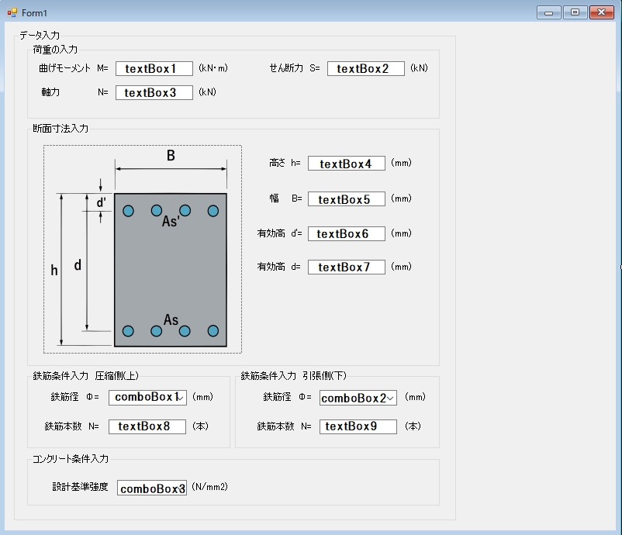This screenshot has height=535, width=622.
Task: Click the tension-side rebar count textBox9
Action: click(358, 426)
